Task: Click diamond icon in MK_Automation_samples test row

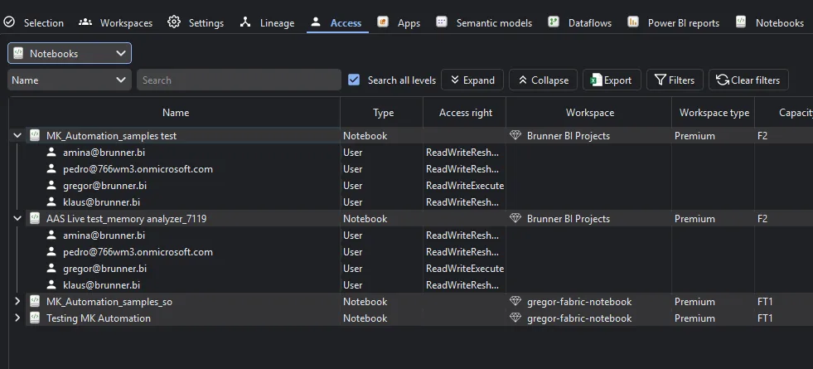Action: [515, 135]
